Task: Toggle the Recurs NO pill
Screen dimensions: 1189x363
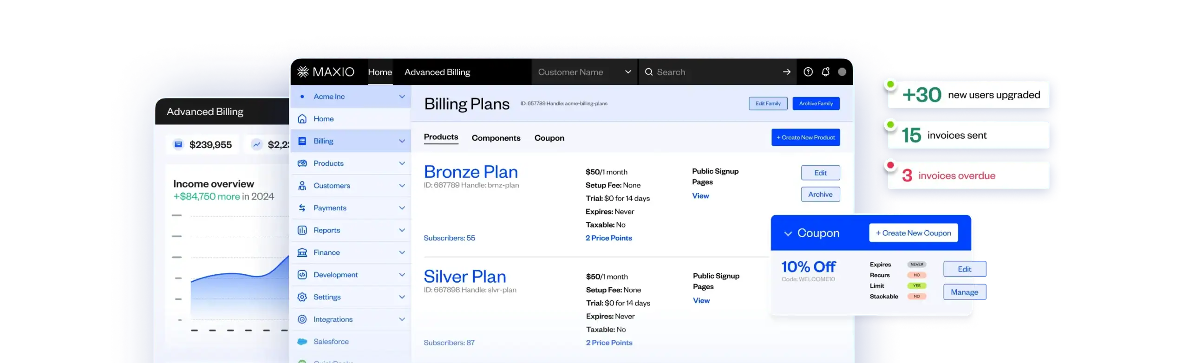Action: (917, 275)
